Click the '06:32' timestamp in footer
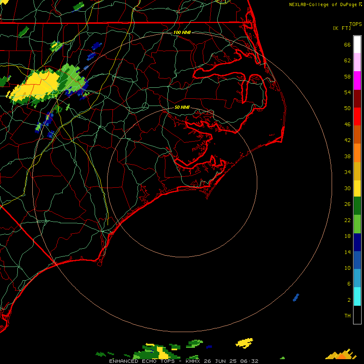 click(249, 361)
